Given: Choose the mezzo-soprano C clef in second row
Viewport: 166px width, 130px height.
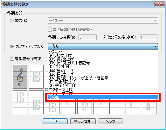Looking at the screenshot, I should tap(36, 102).
